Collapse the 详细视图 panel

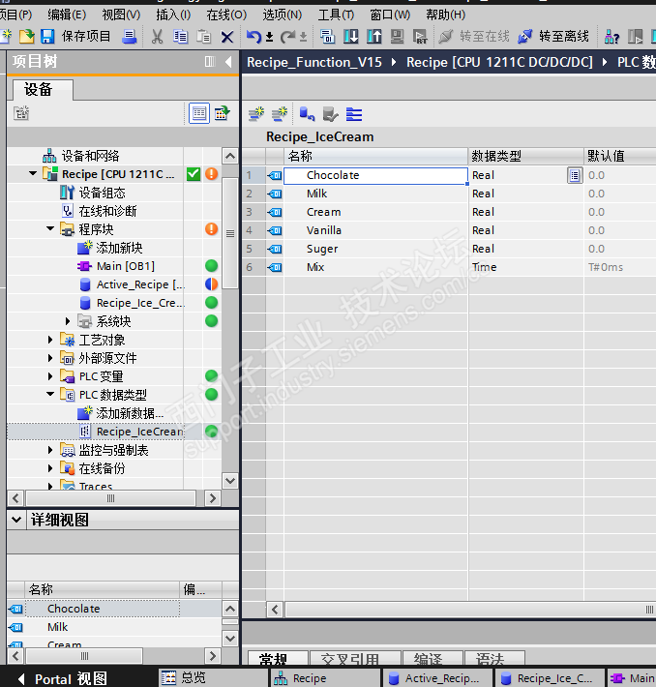[16, 520]
